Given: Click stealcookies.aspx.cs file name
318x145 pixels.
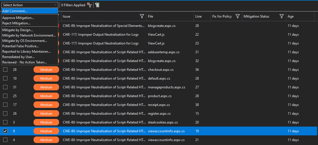Looking at the screenshot, I should click(x=163, y=122).
